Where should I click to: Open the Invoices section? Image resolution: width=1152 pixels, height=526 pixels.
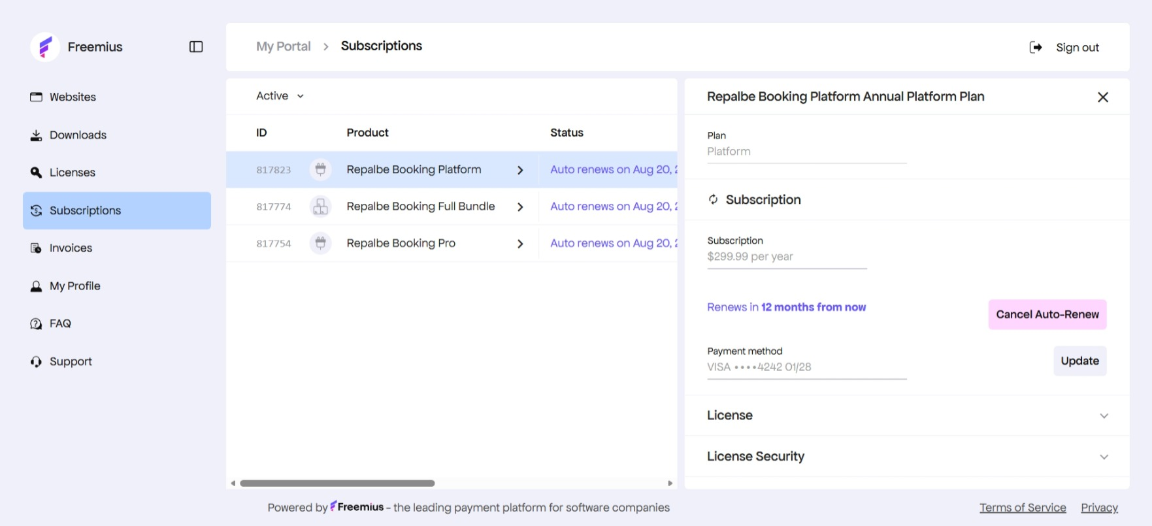coord(117,248)
